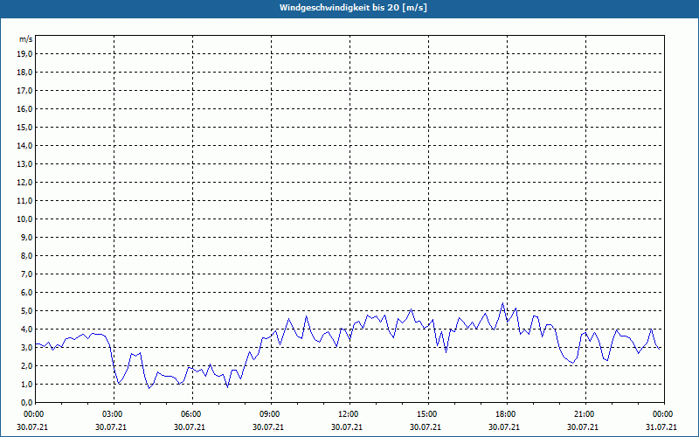699x437 pixels.
Task: Select the "11,0" y-axis label
Action: [x=24, y=201]
